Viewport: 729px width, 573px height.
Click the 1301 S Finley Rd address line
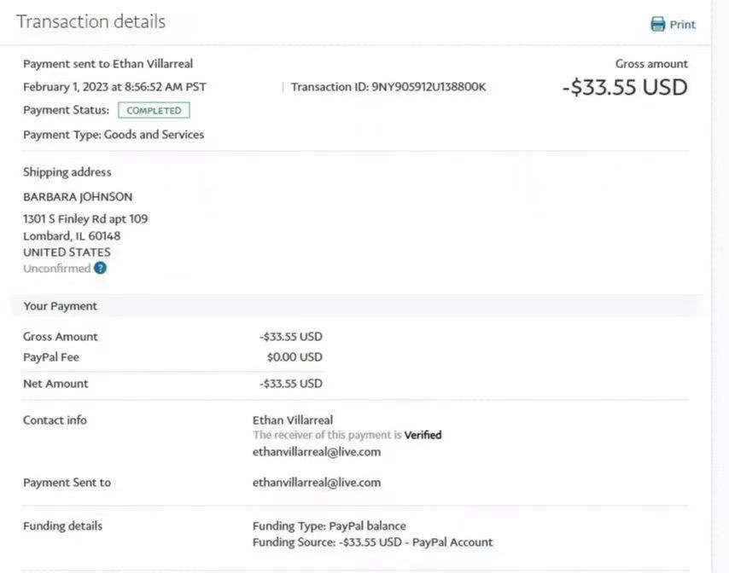point(85,218)
